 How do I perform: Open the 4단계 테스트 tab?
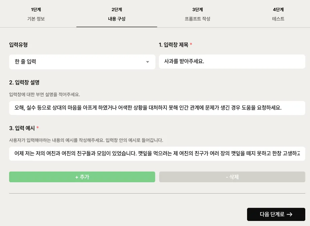[278, 14]
